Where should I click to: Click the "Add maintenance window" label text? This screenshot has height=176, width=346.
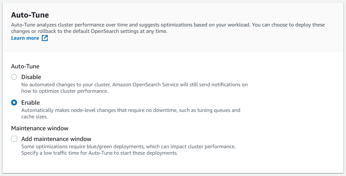pos(56,139)
